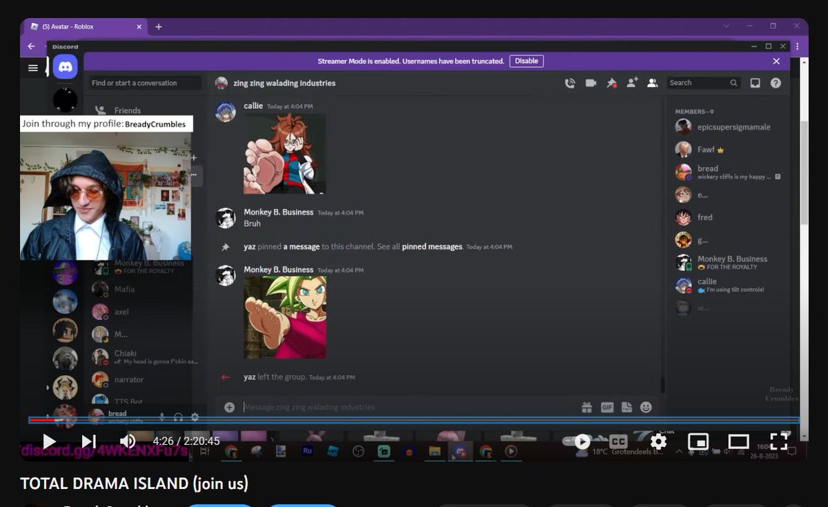Open the GIF picker
The width and height of the screenshot is (828, 507).
(607, 407)
